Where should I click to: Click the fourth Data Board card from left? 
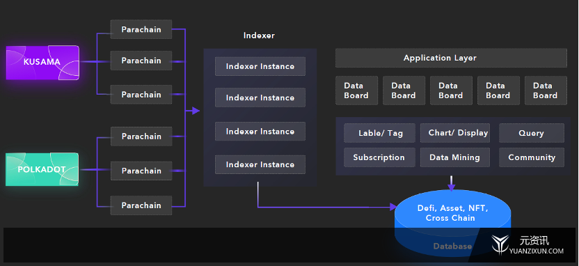tap(498, 91)
